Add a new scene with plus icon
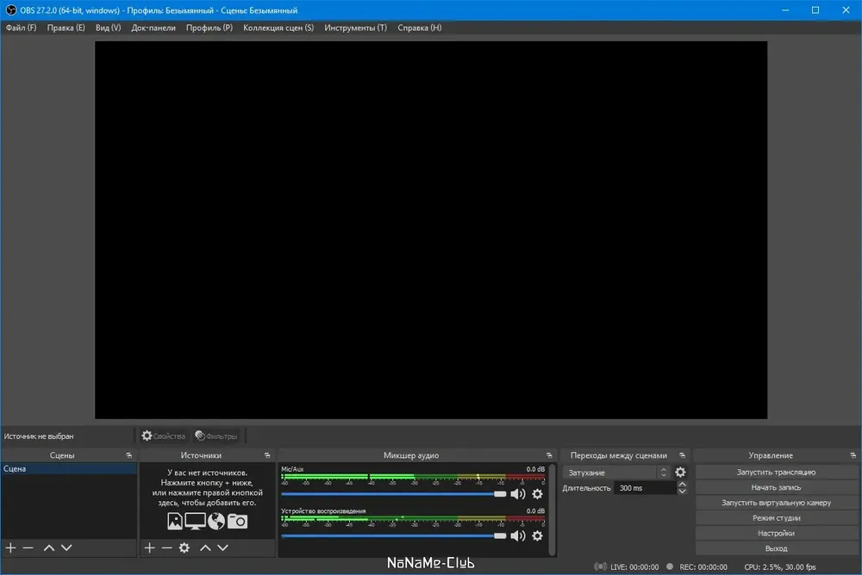862x575 pixels. point(10,547)
